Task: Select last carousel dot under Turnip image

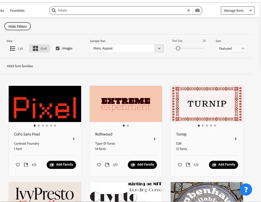Action: coord(215,126)
